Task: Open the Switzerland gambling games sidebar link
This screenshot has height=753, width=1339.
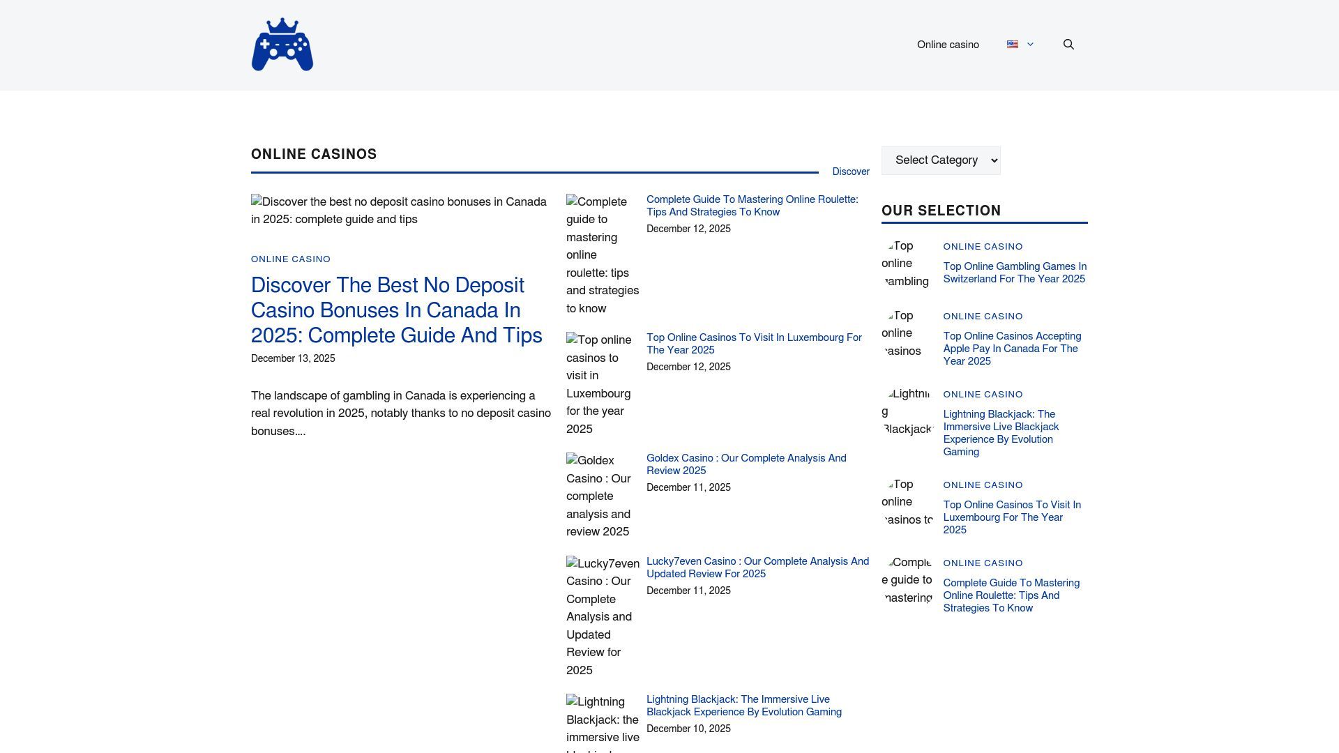Action: pos(1014,273)
